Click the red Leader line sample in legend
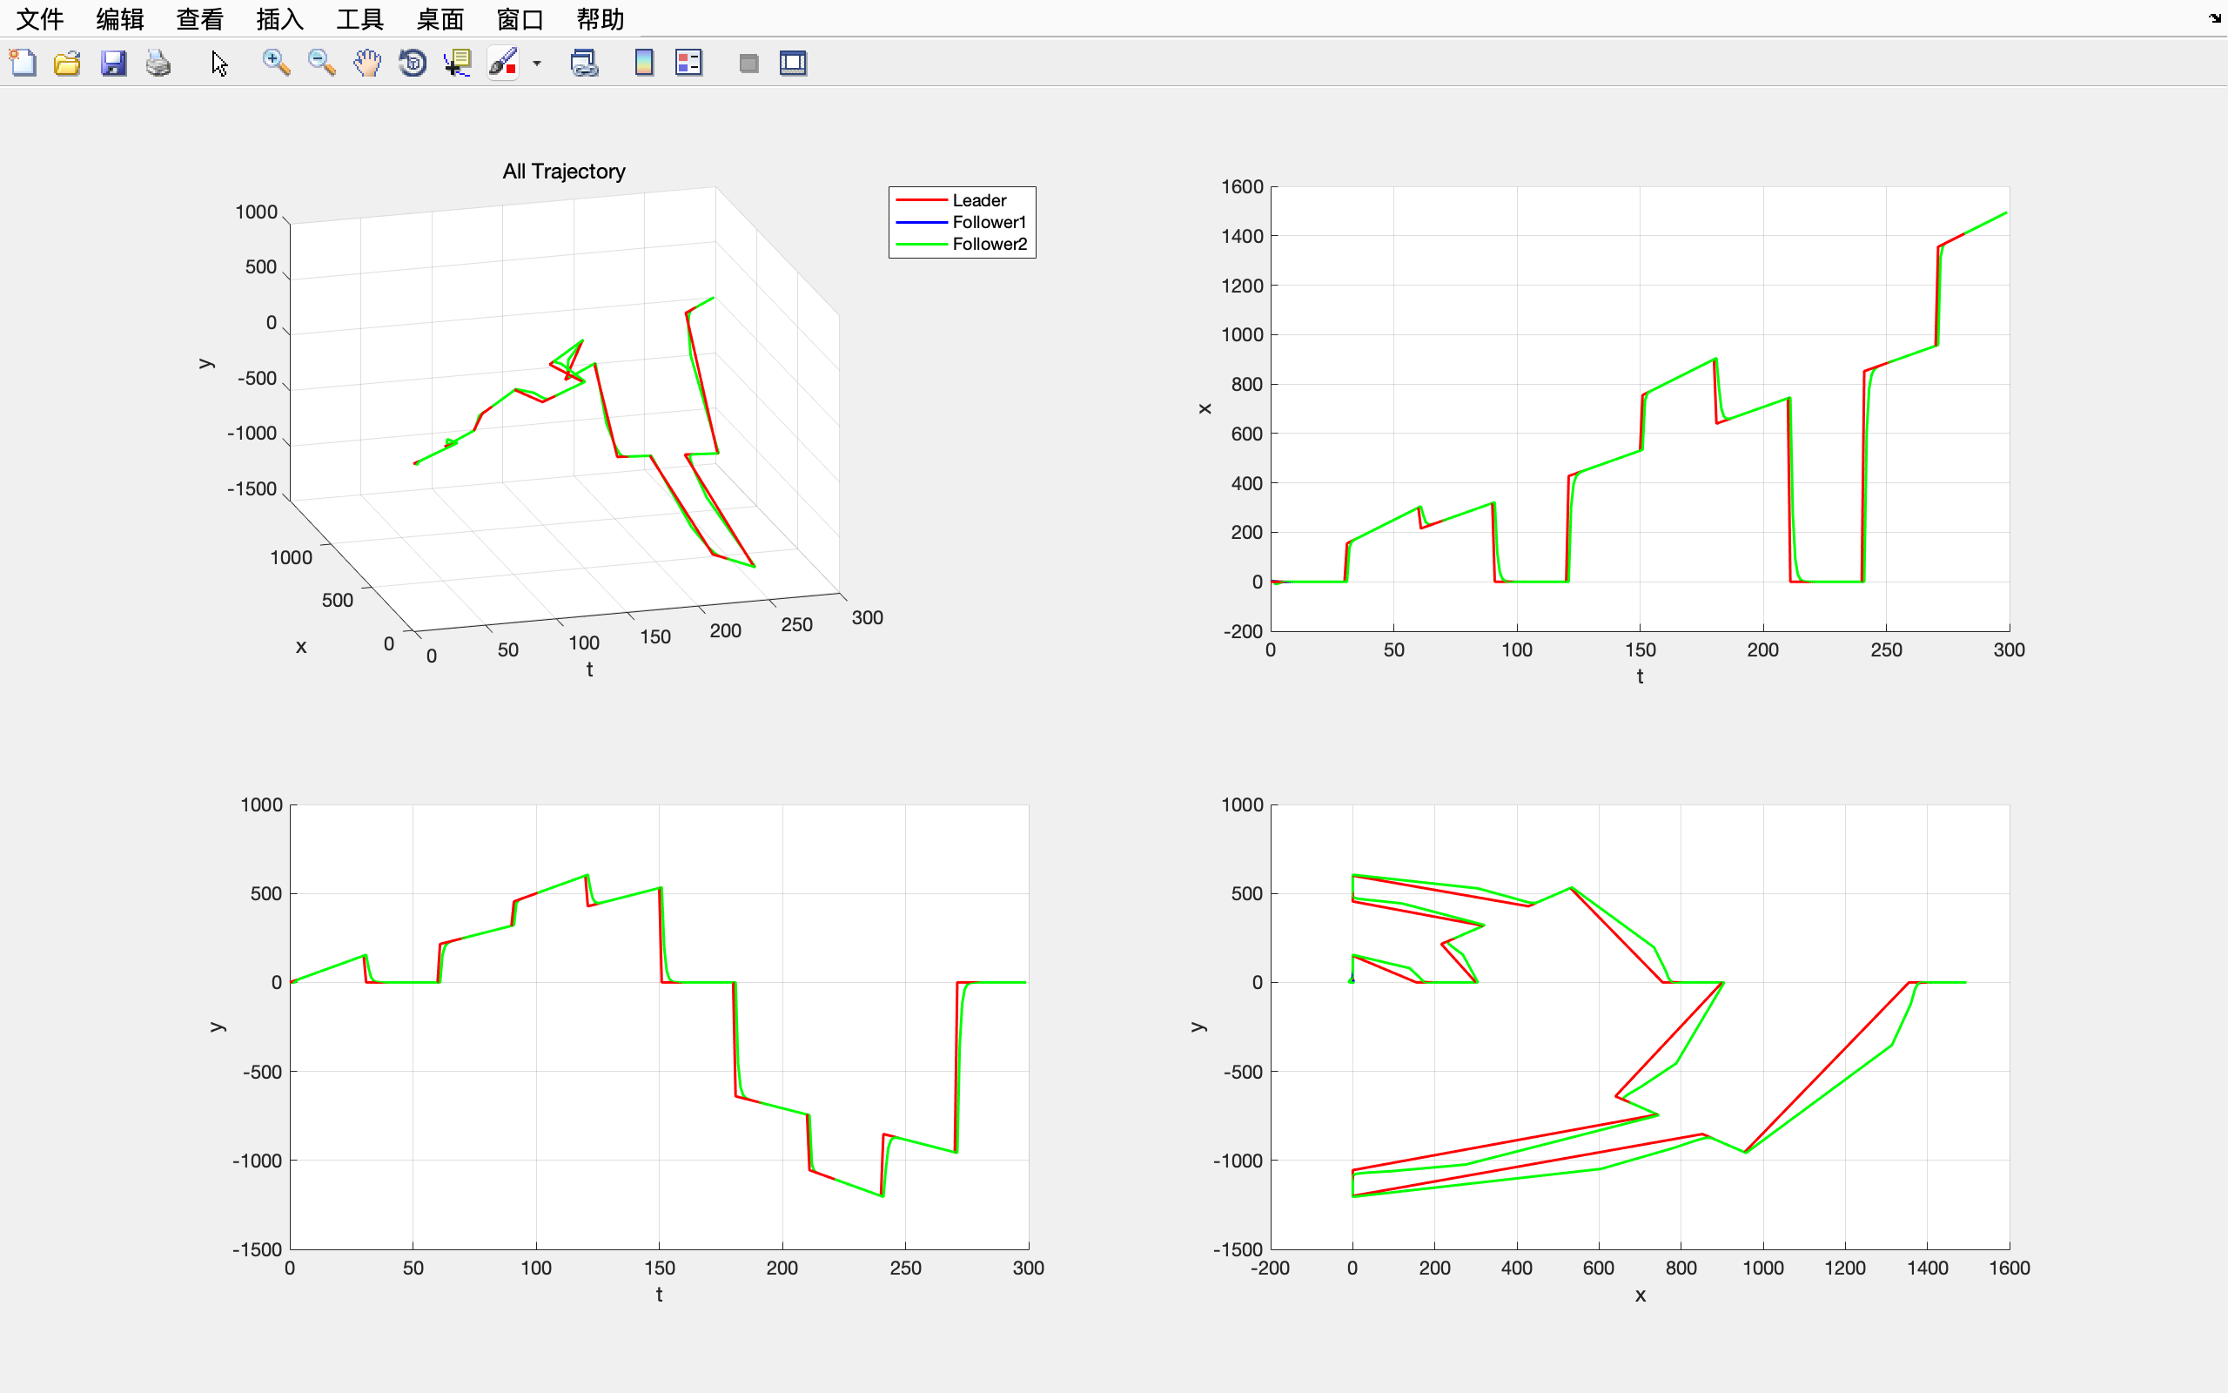Image resolution: width=2228 pixels, height=1393 pixels. [922, 200]
